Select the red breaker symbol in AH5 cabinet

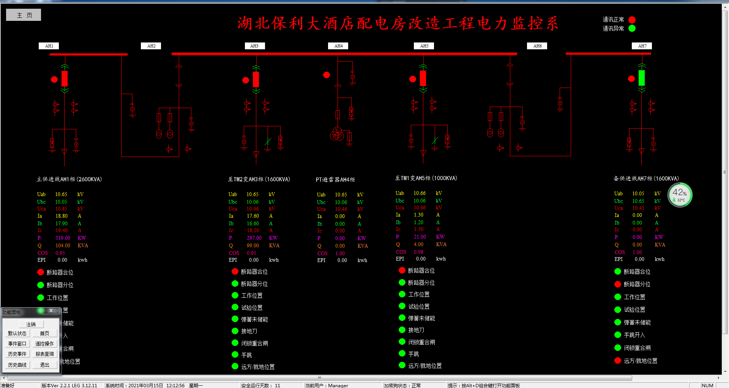pyautogui.click(x=423, y=79)
